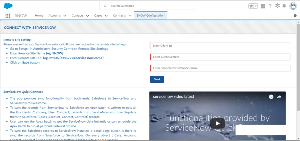Open the global actions plus icon
Image resolution: width=300 pixels, height=141 pixels.
tap(263, 6)
